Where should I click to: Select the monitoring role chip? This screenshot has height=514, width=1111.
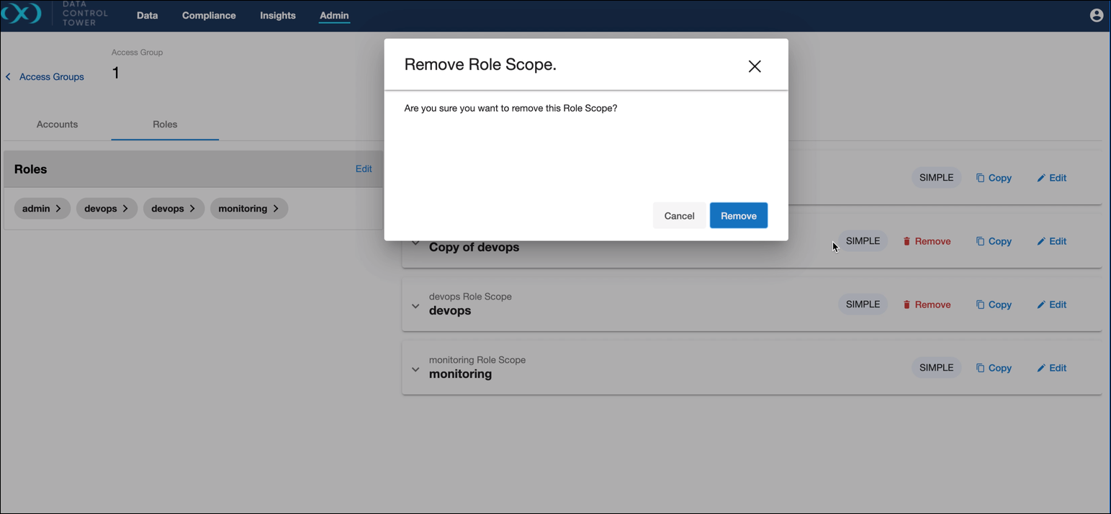[248, 209]
